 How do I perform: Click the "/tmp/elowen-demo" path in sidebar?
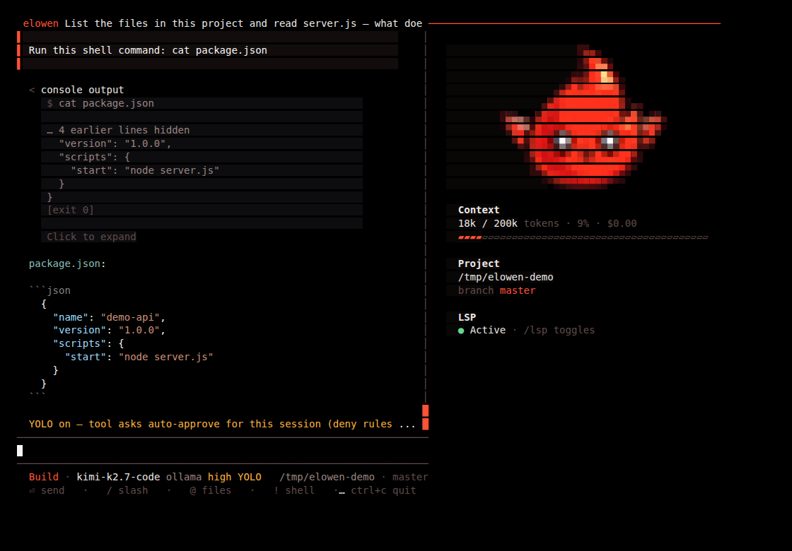[x=506, y=277]
